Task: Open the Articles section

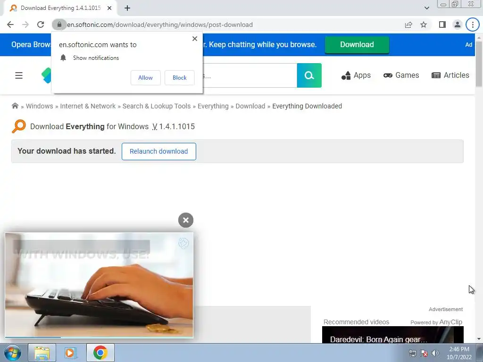Action: (450, 75)
